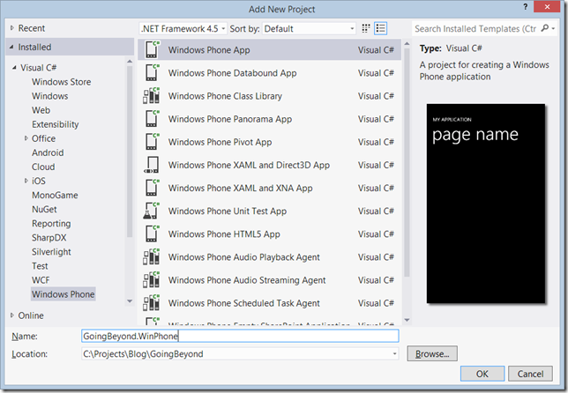Select "Windows Phone HTML5 App" template name
The height and width of the screenshot is (393, 568).
[x=224, y=234]
